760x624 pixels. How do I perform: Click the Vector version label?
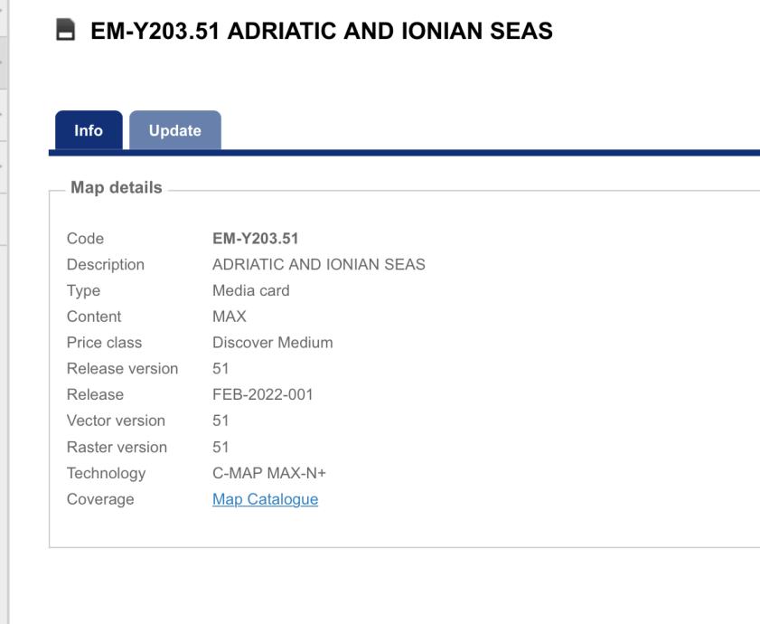coord(116,421)
